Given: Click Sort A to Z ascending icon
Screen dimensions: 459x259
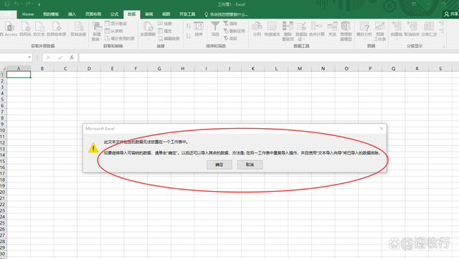Looking at the screenshot, I should click(x=189, y=26).
